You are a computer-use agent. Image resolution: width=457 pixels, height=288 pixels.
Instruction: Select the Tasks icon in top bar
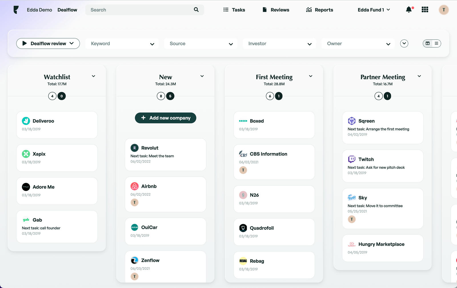click(226, 9)
